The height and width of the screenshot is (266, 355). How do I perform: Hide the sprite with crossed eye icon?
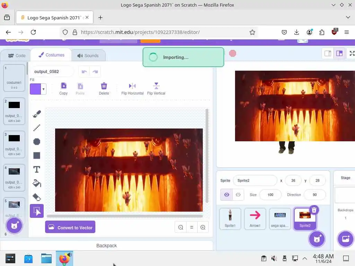(238, 195)
